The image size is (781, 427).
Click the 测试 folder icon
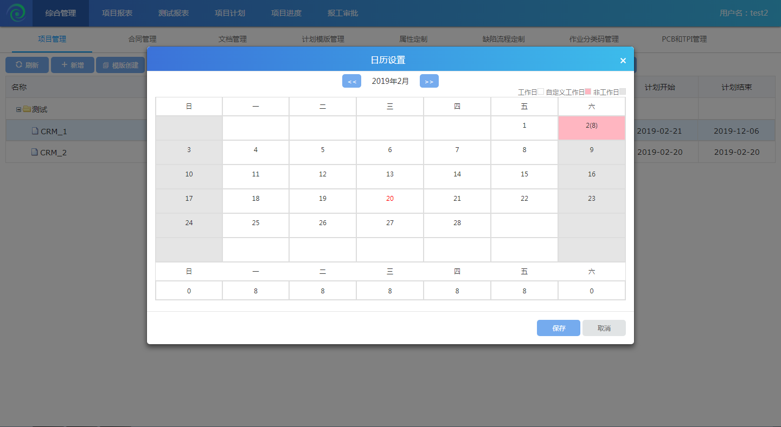(27, 109)
